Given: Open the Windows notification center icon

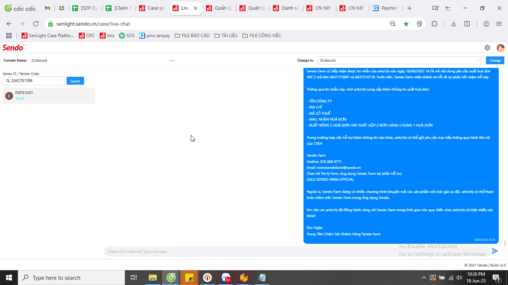Looking at the screenshot, I should (496, 278).
